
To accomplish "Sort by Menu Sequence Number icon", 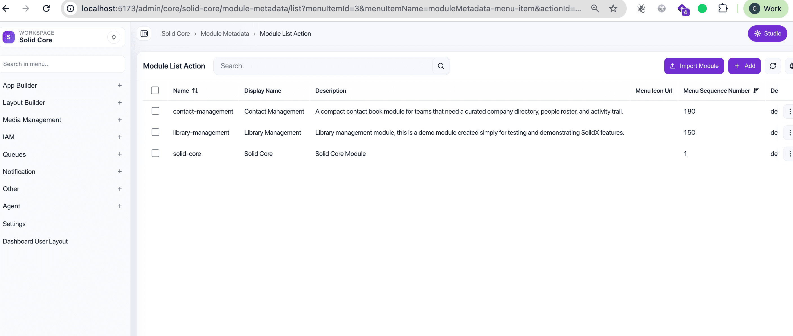I will (756, 90).
